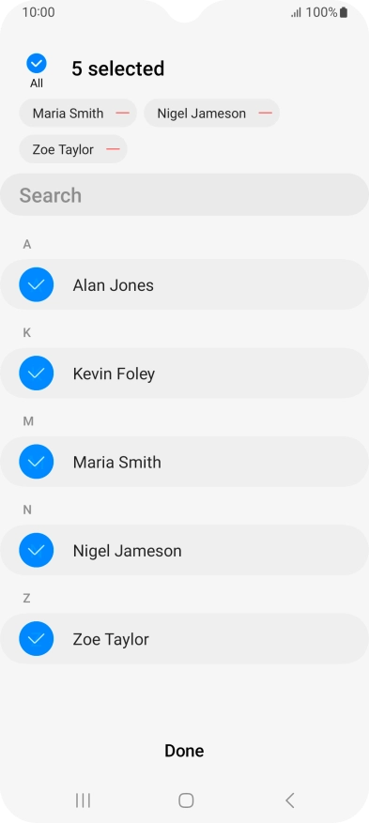Screen dimensions: 369x823
Task: Untick Nigel Jameson's blue checkmark
Action: 37,550
